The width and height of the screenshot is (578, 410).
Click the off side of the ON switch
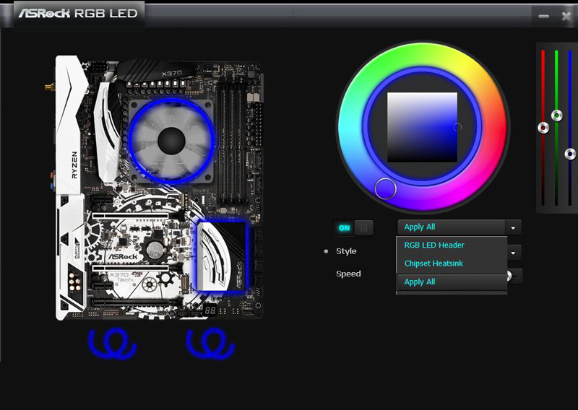pyautogui.click(x=364, y=228)
